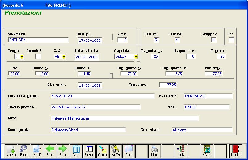This screenshot has width=248, height=160.
Task: Open Ricer search with the magnifier icon
Action: pyautogui.click(x=24, y=151)
